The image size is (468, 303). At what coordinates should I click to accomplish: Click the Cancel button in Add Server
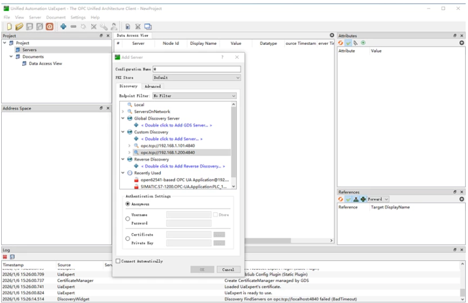(228, 269)
